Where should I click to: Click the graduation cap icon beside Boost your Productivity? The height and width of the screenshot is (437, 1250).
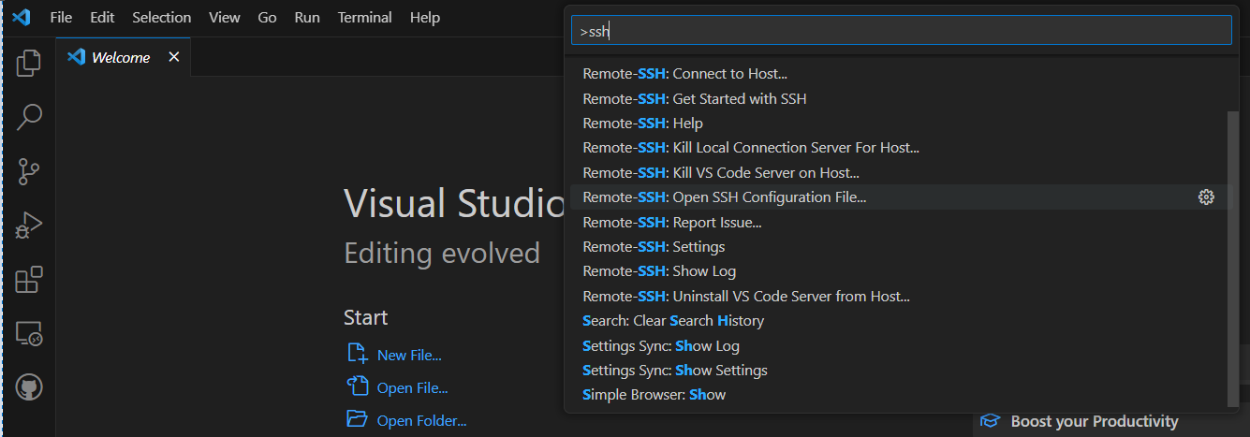coord(991,421)
